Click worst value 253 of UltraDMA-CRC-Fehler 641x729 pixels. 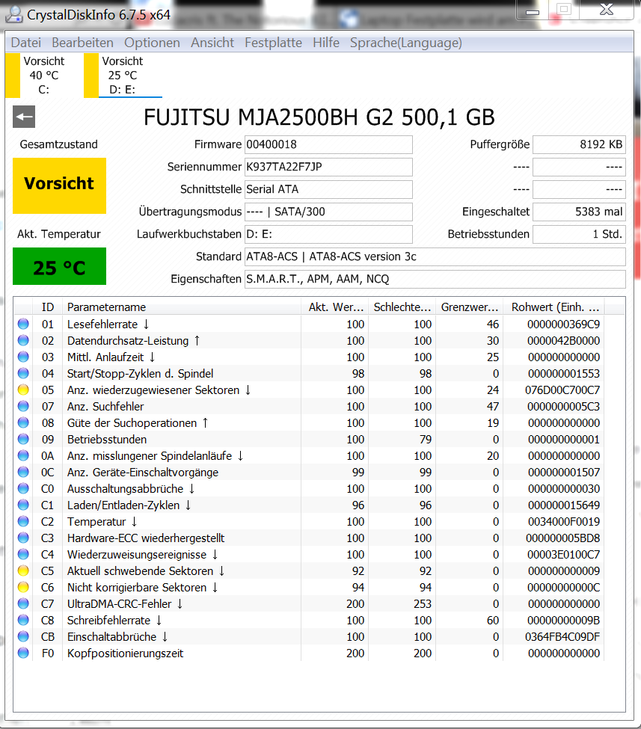(x=423, y=604)
